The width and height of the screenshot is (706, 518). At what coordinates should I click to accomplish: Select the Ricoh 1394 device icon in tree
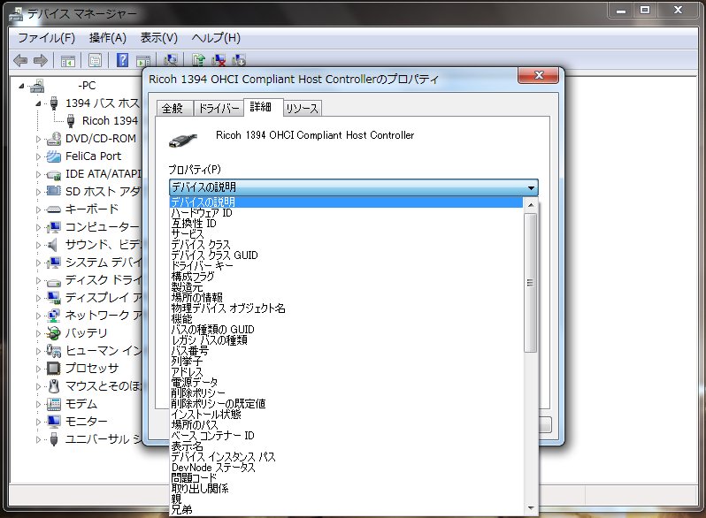pyautogui.click(x=71, y=120)
